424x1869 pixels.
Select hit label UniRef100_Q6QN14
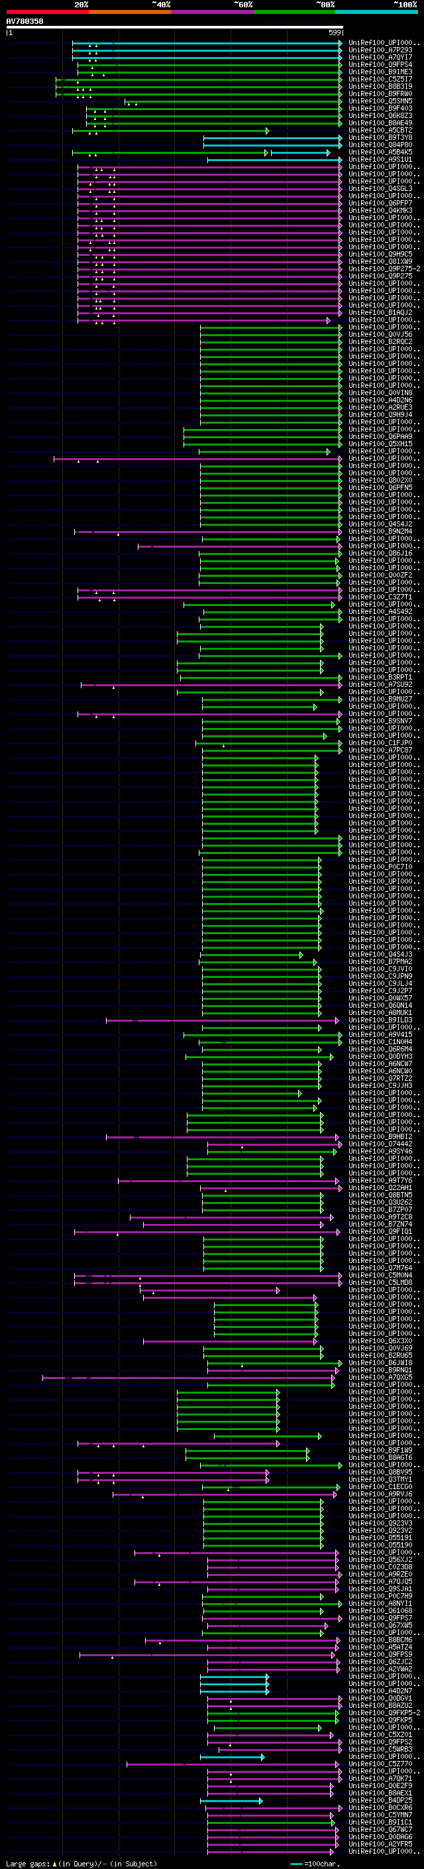[x=380, y=1005]
